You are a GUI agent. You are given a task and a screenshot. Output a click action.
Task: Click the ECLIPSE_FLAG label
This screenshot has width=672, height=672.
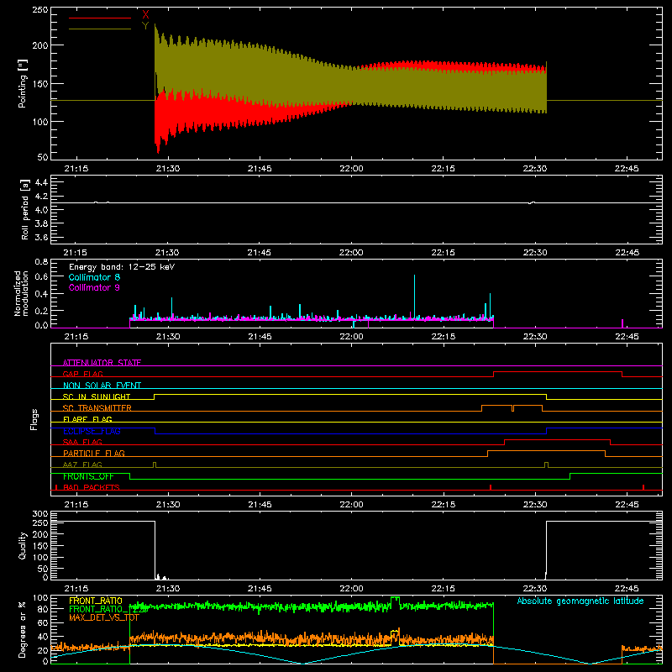coord(92,431)
